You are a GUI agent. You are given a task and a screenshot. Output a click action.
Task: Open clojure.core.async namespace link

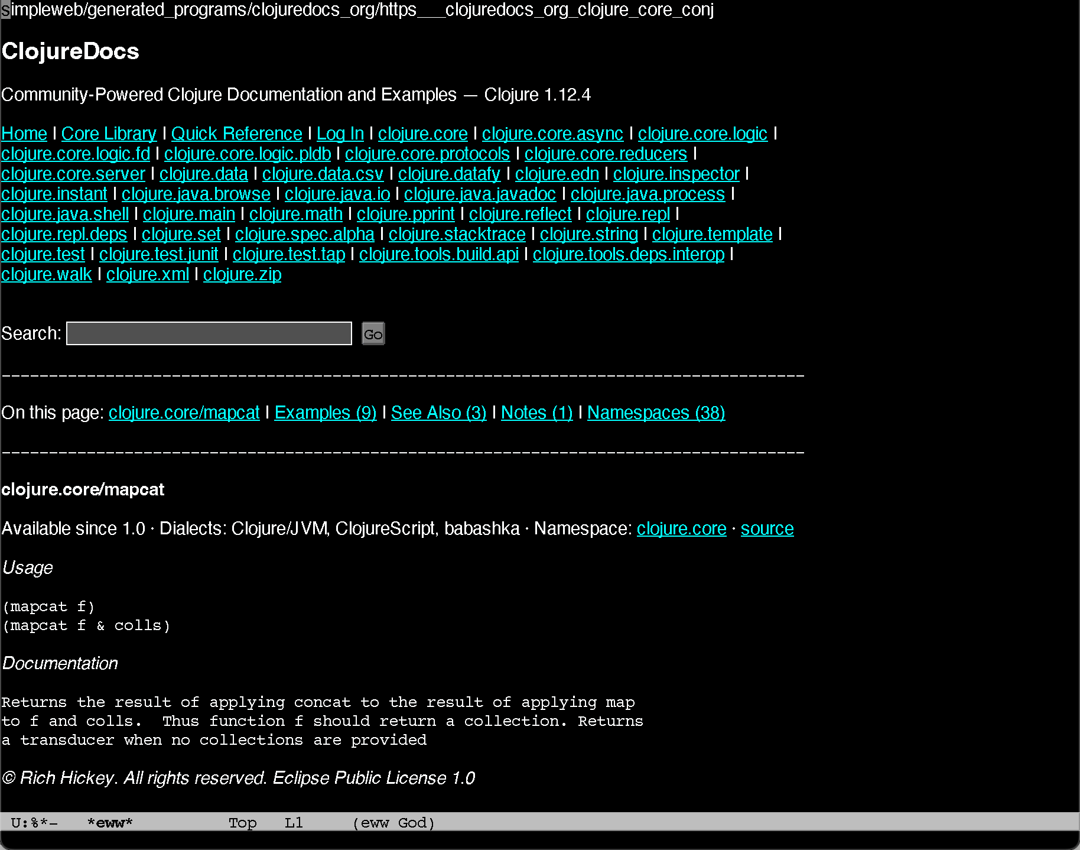point(552,134)
